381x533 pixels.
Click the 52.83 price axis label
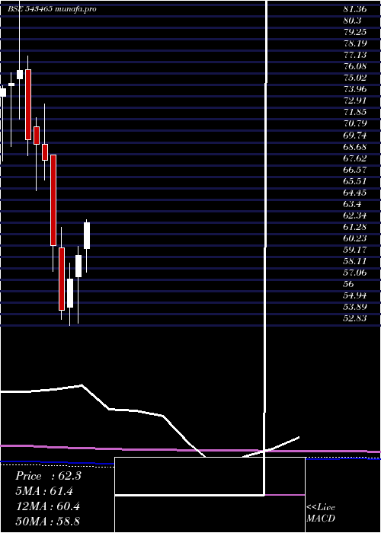point(354,319)
